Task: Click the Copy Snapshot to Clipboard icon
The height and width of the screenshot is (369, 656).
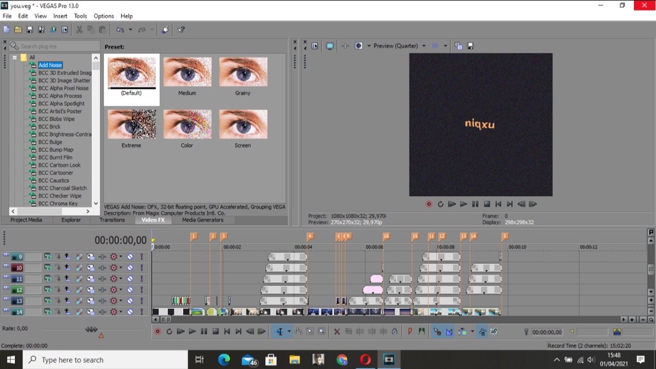Action: pos(458,46)
